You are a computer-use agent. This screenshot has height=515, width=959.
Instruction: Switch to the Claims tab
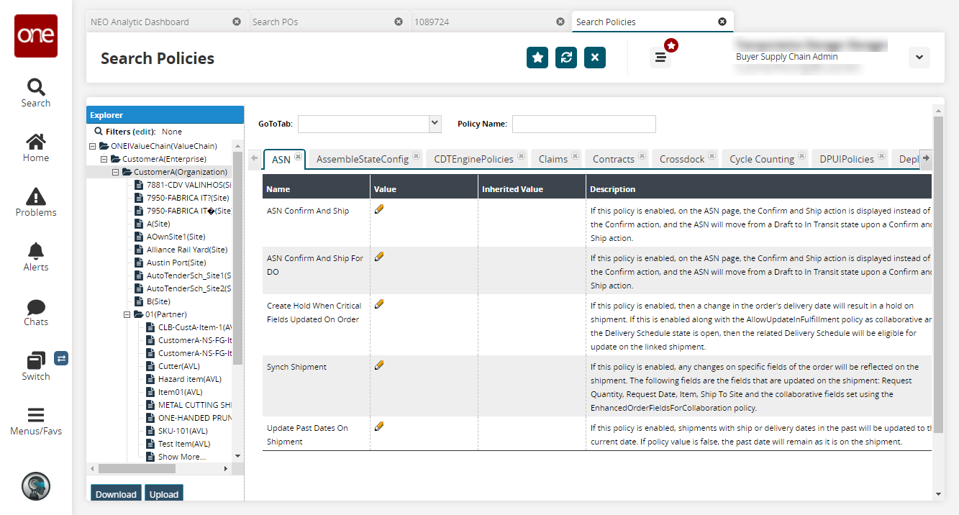553,159
